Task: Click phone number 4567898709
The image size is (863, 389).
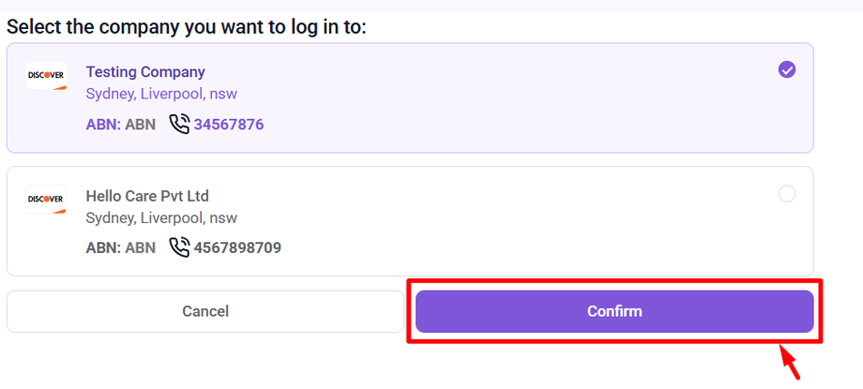Action: tap(237, 247)
